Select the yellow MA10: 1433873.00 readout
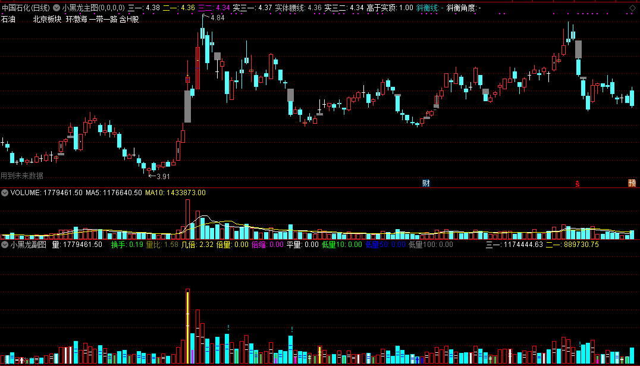Viewport: 640px width, 366px height. point(175,193)
